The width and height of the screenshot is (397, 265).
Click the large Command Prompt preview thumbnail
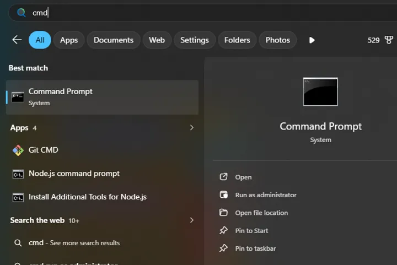click(320, 91)
